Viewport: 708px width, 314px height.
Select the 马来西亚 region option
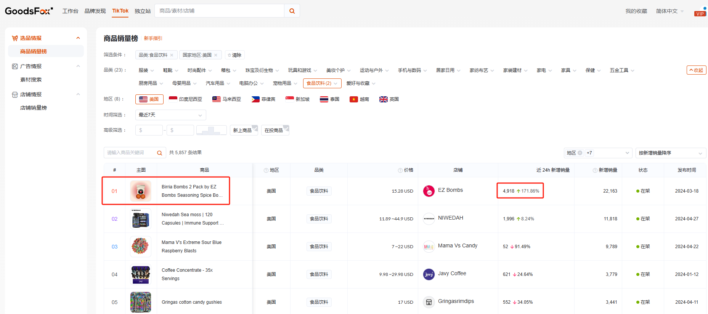227,99
